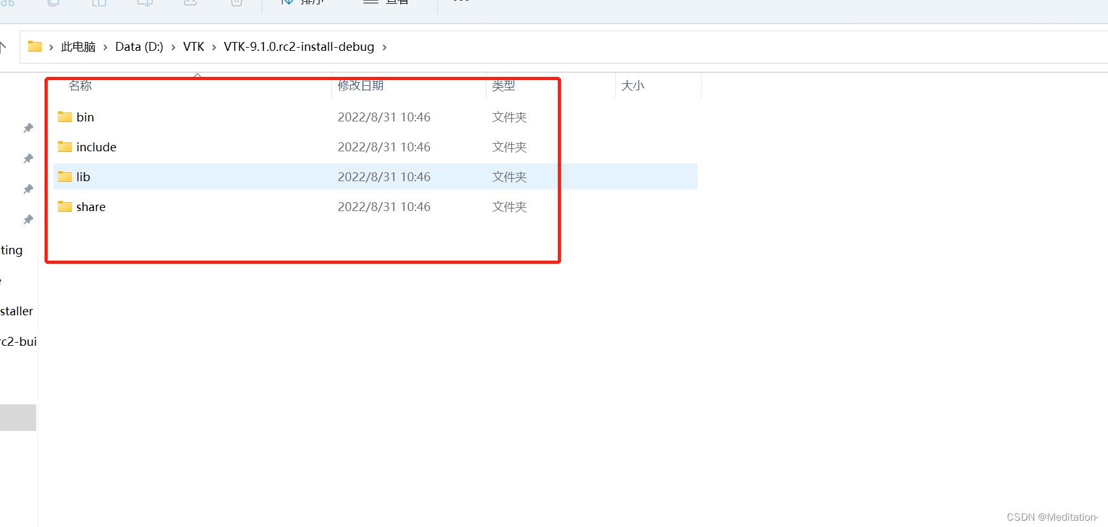
Task: Click 文件夹 type in the lib row
Action: pos(509,177)
